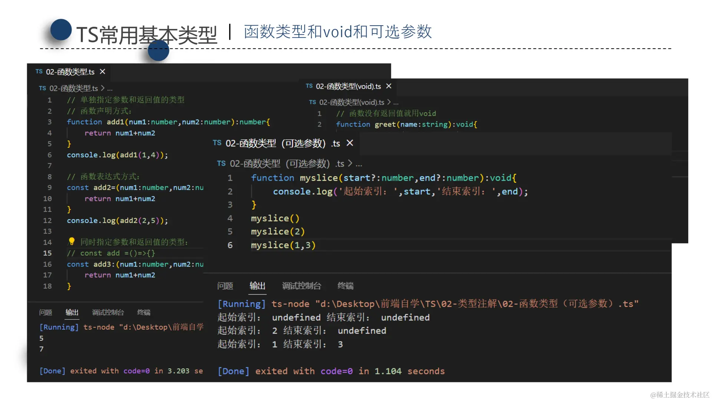This screenshot has width=712, height=401.
Task: Expand the breadcrumb chevron after 02-函数类型.ts
Action: click(103, 88)
